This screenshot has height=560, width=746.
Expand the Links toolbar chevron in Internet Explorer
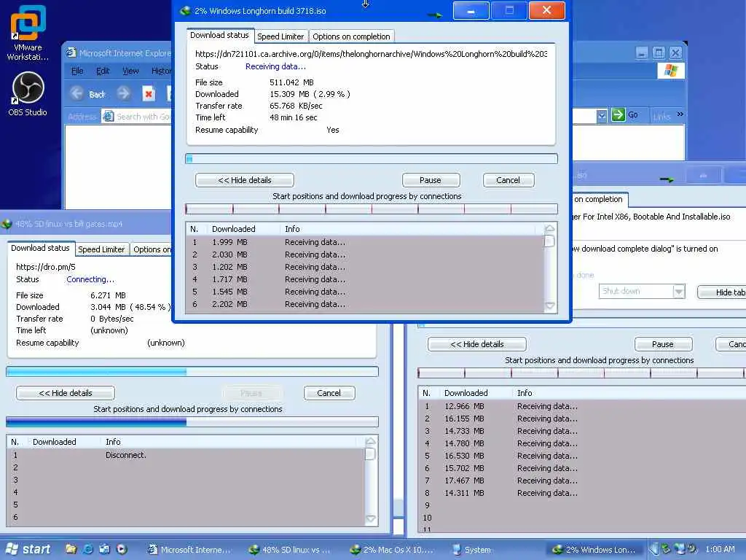click(680, 114)
